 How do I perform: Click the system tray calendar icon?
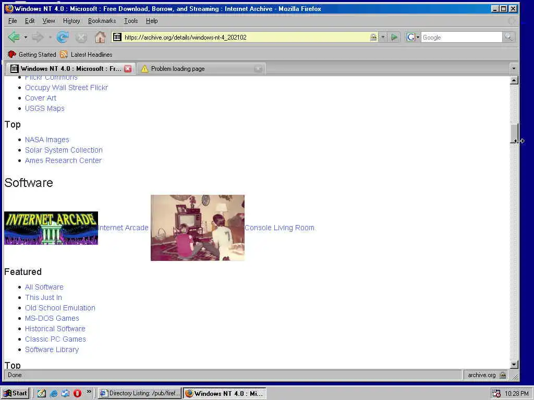coord(496,394)
